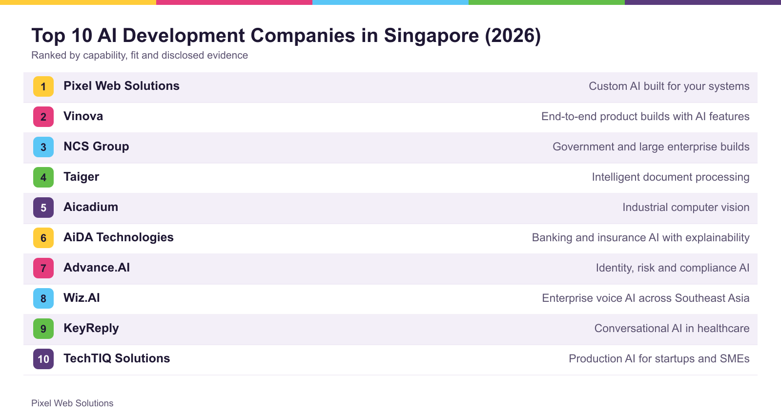This screenshot has width=781, height=419.
Task: Click "Identity, risk and compliance AI"
Action: coord(673,268)
